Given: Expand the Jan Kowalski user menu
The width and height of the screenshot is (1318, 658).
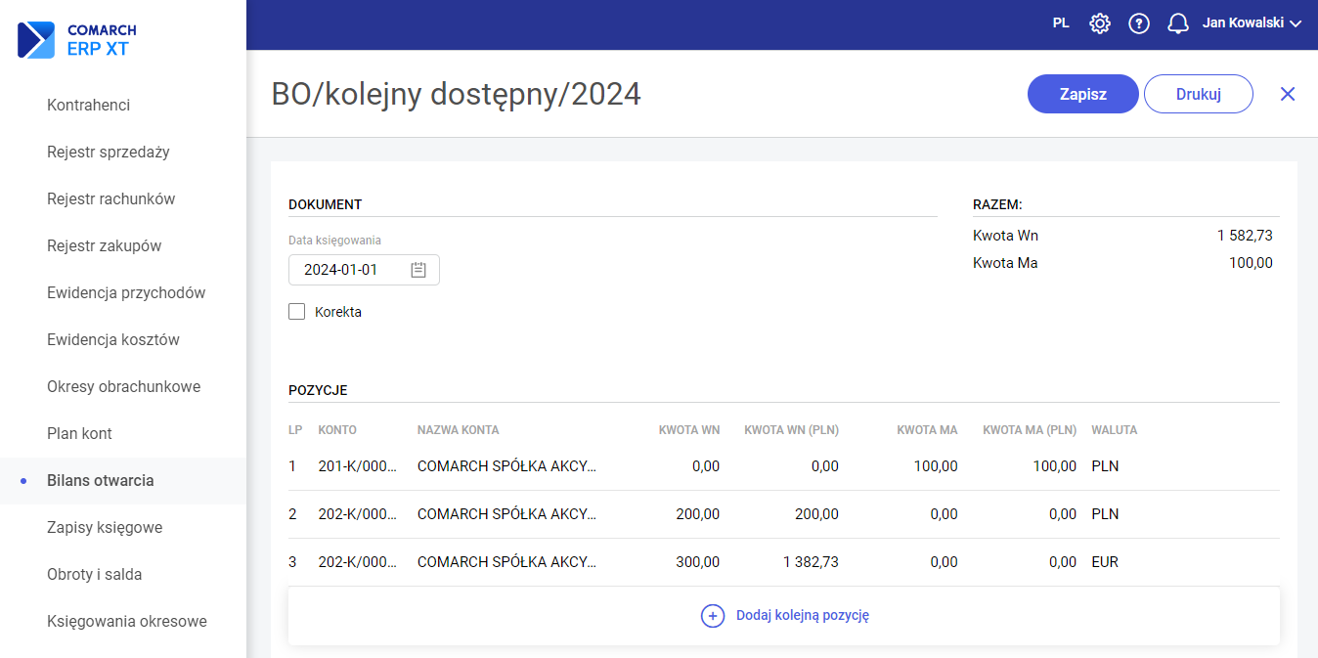Looking at the screenshot, I should point(1252,23).
